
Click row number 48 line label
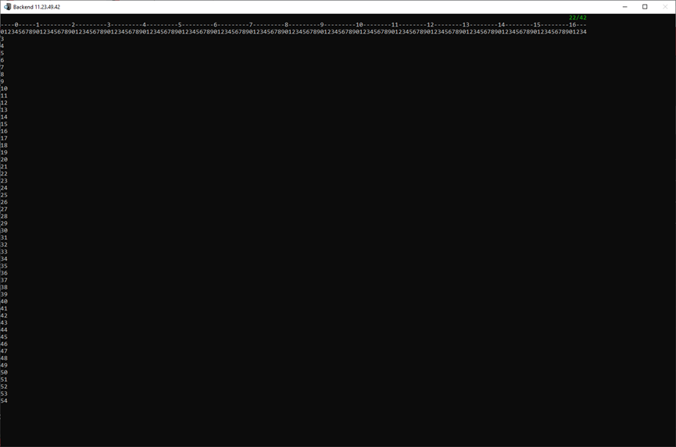4,358
